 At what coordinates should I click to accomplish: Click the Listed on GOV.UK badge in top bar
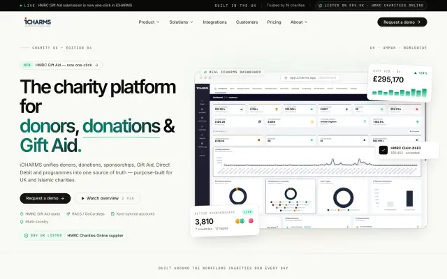pos(371,6)
